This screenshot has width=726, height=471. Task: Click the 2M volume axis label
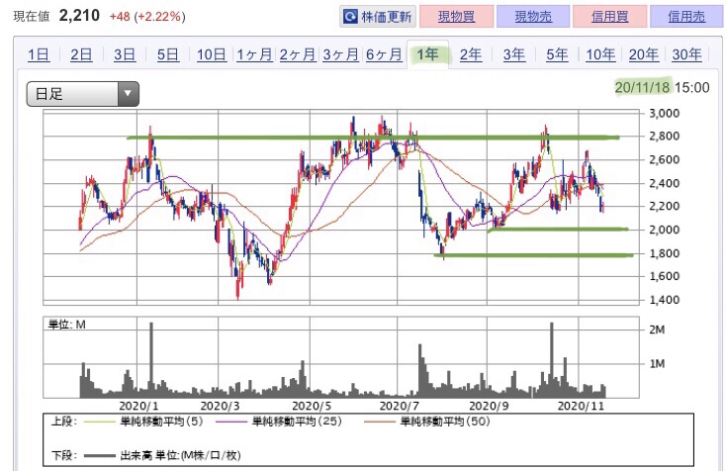tap(657, 330)
